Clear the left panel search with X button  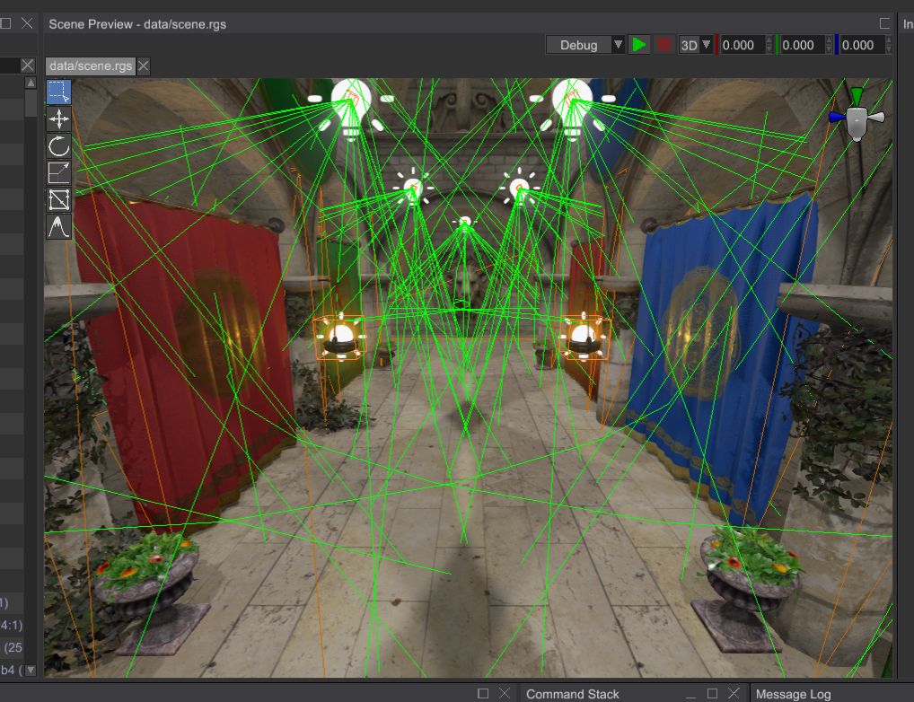tap(28, 65)
